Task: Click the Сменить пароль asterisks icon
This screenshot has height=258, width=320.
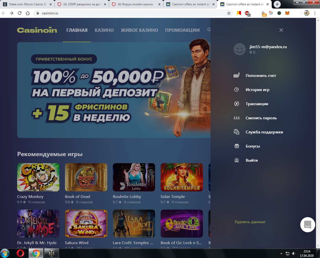Action: [x=236, y=118]
